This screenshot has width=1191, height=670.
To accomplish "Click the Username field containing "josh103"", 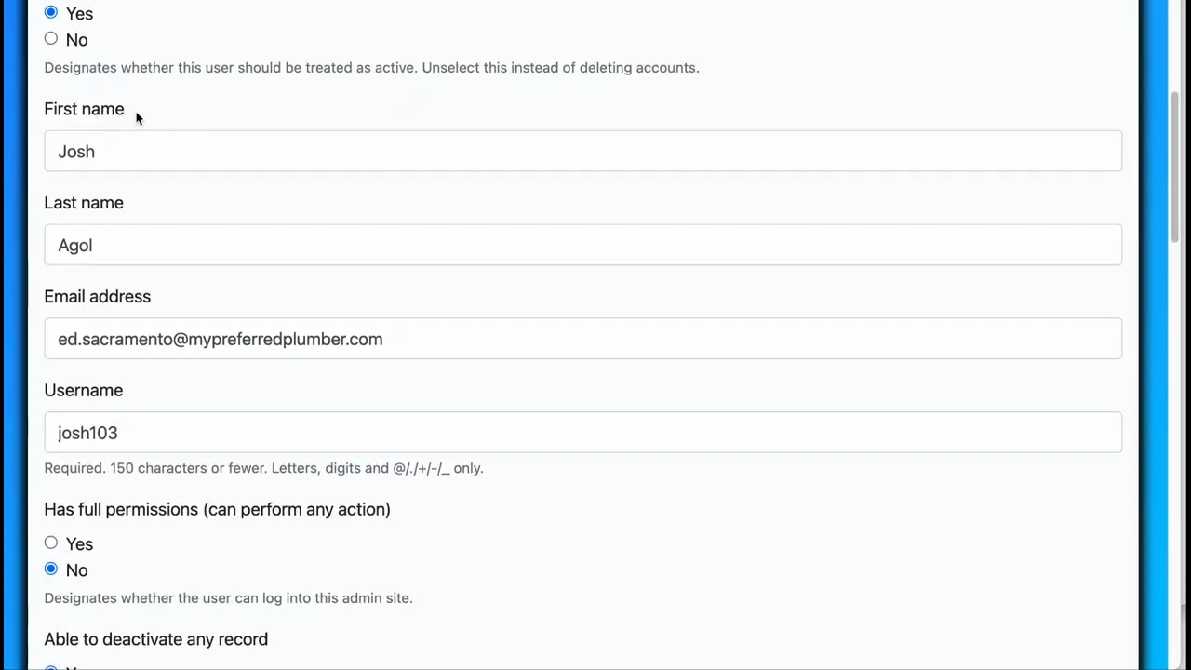I will pyautogui.click(x=582, y=432).
